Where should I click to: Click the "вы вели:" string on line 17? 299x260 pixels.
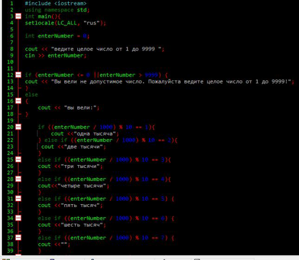pyautogui.click(x=80, y=108)
